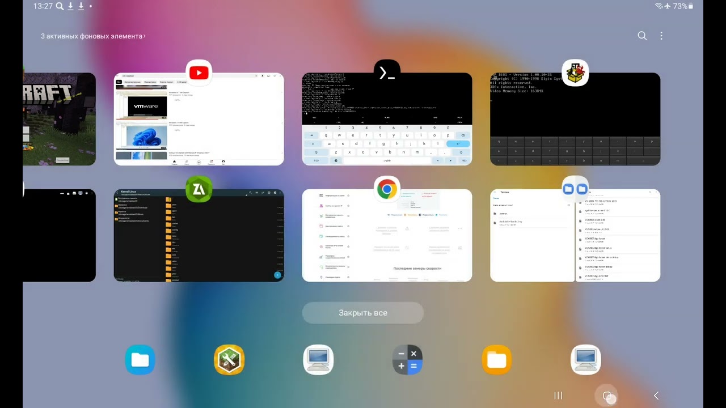726x408 pixels.
Task: Switch to the partly visible black card
Action: [x=59, y=236]
